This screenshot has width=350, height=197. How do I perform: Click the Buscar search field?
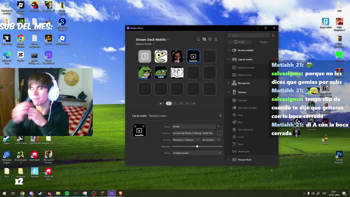tap(249, 35)
